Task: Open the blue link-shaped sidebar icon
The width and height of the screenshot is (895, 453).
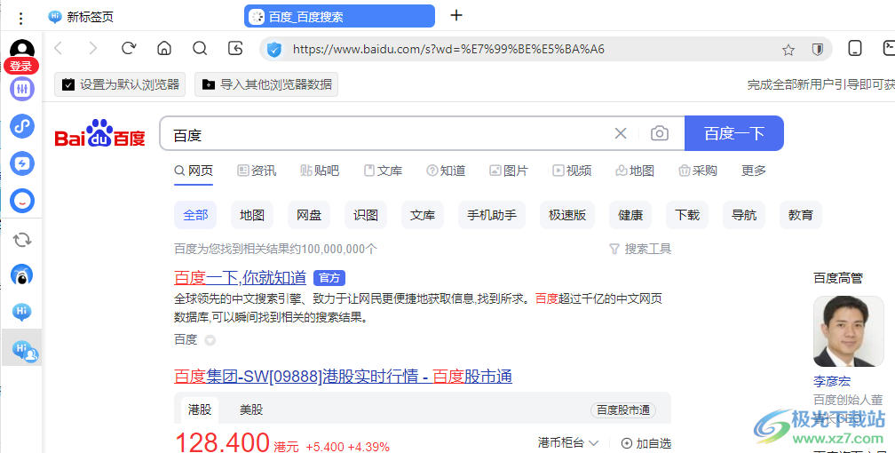Action: tap(22, 126)
